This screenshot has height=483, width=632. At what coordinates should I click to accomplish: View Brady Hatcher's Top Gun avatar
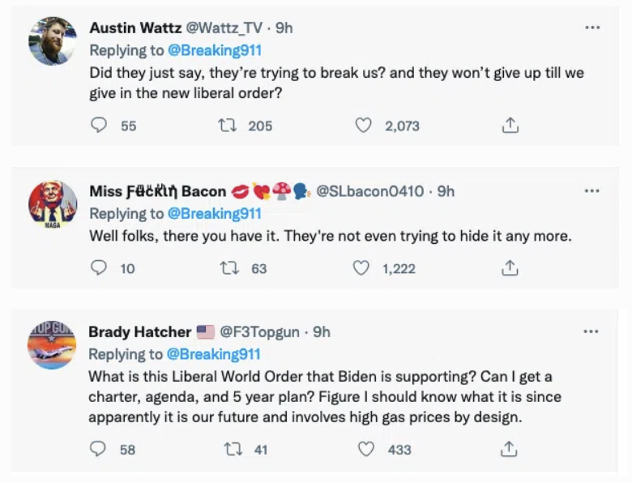(x=53, y=344)
